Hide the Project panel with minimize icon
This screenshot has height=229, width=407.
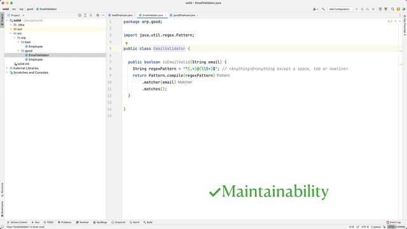point(103,15)
